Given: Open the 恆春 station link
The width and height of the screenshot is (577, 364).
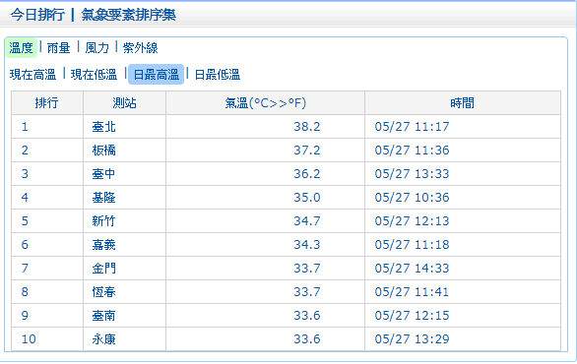Looking at the screenshot, I should coord(103,292).
